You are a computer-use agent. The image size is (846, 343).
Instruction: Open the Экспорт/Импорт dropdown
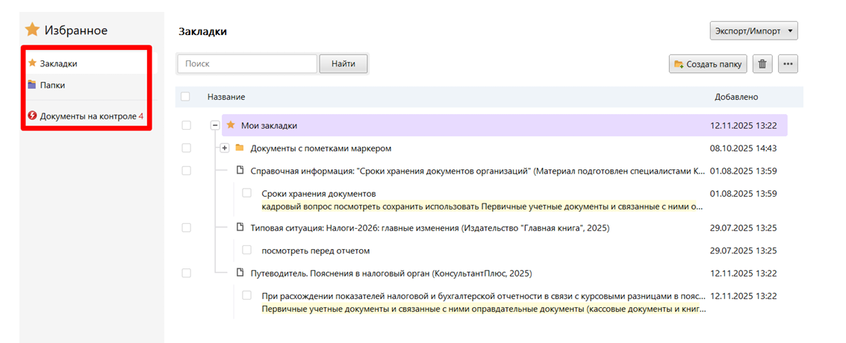753,31
